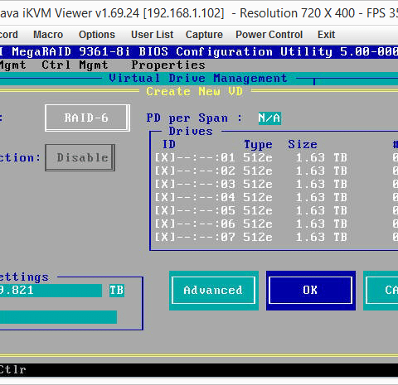Click the OK button
This screenshot has height=385, width=398.
pos(311,291)
